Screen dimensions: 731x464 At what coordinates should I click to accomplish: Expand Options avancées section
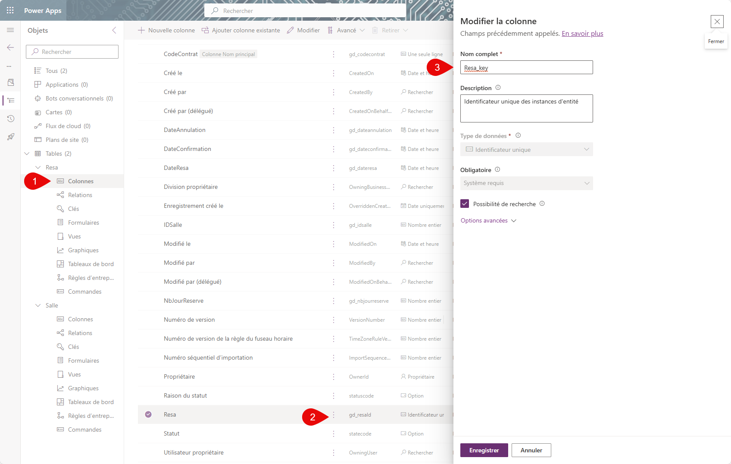point(488,220)
